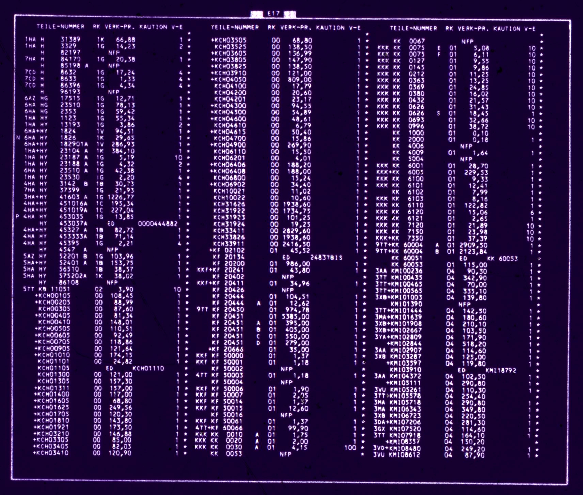This screenshot has width=583, height=495.
Task: Select part KCH04201
Action: 230,99
